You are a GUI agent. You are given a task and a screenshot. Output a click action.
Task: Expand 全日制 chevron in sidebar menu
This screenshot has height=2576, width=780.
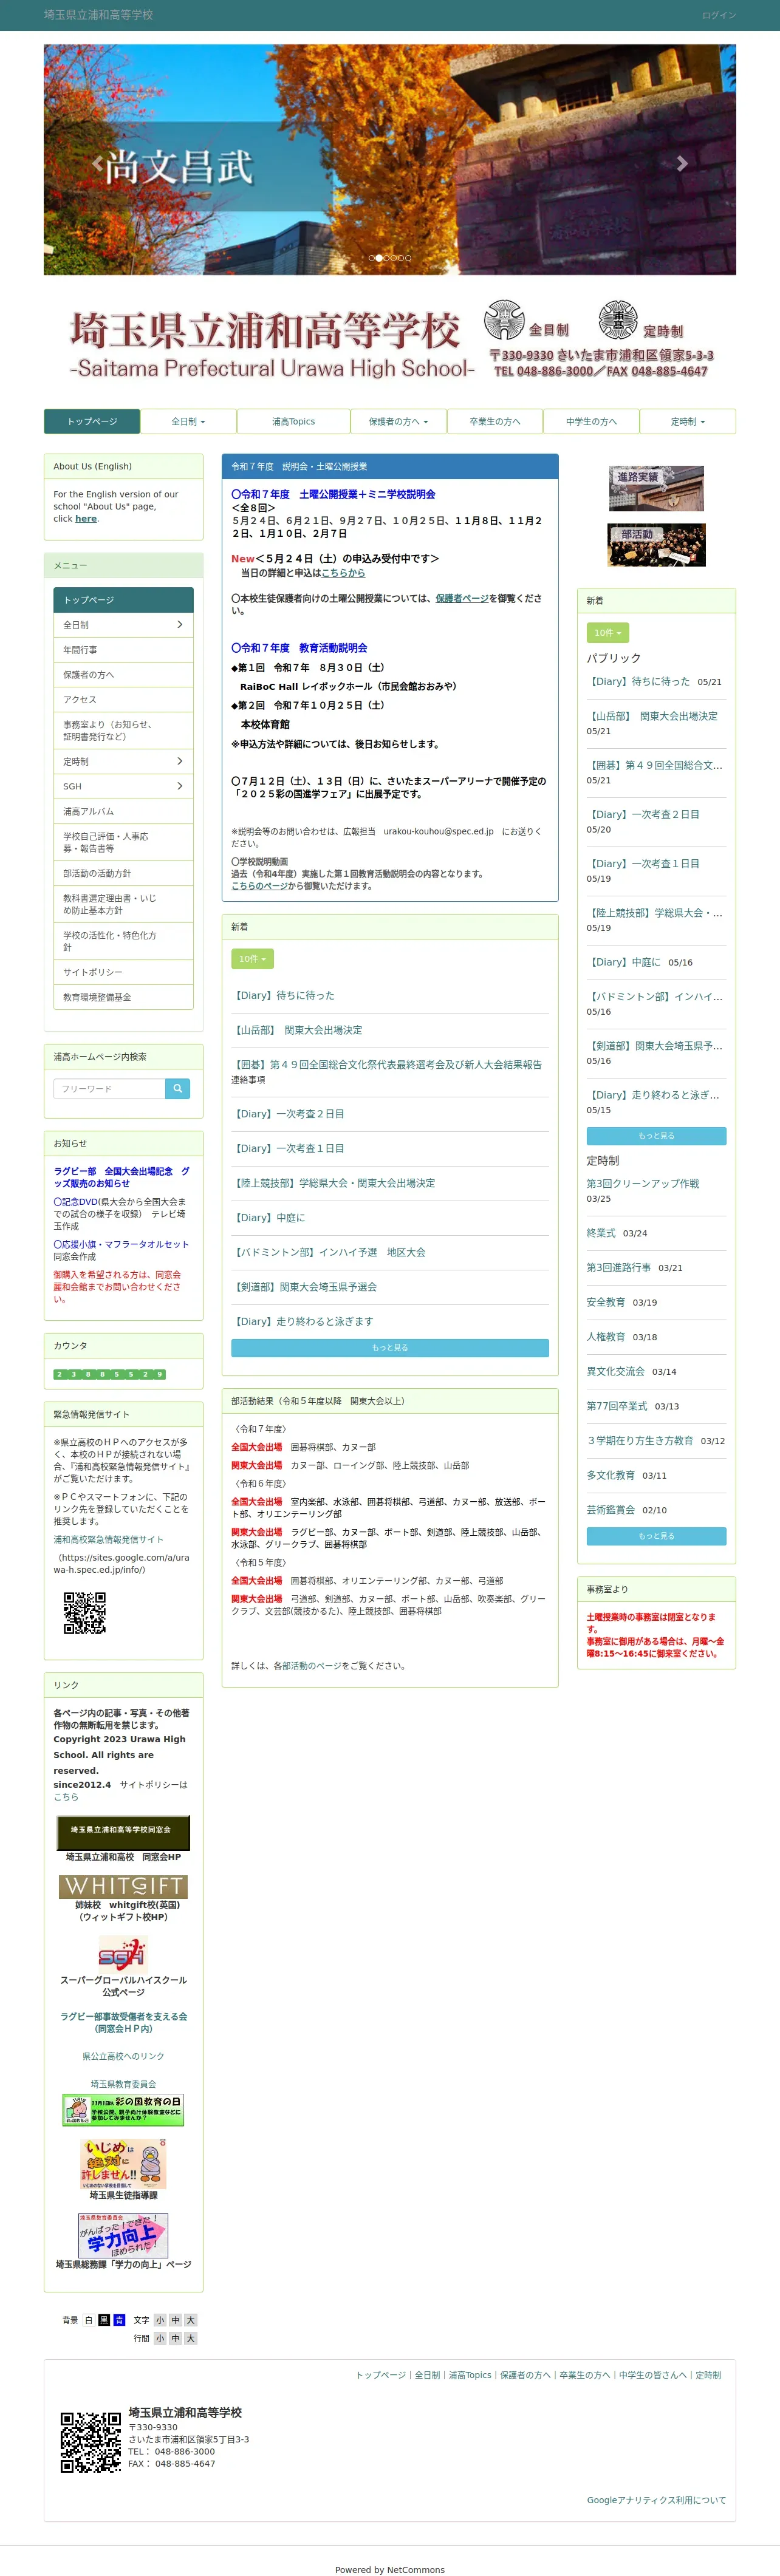[180, 624]
